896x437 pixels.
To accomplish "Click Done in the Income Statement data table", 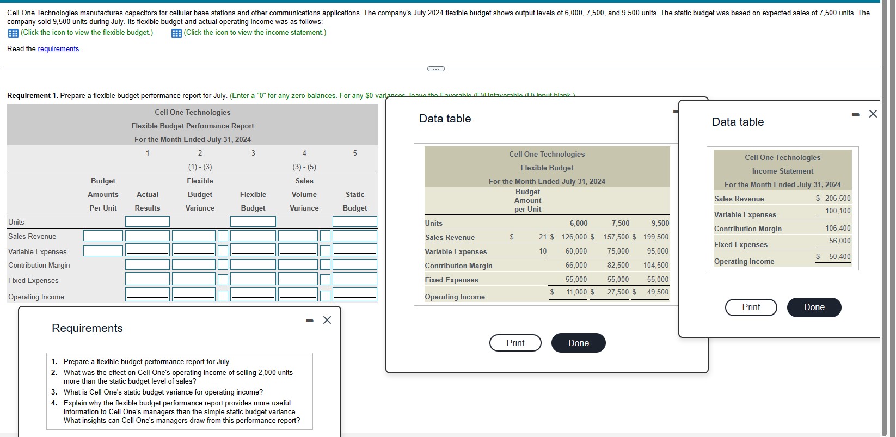I will pyautogui.click(x=814, y=307).
